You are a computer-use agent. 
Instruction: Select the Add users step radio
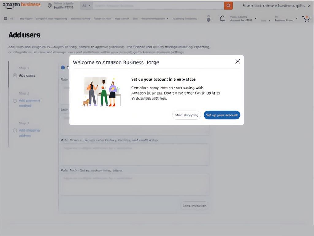[x=15, y=76]
